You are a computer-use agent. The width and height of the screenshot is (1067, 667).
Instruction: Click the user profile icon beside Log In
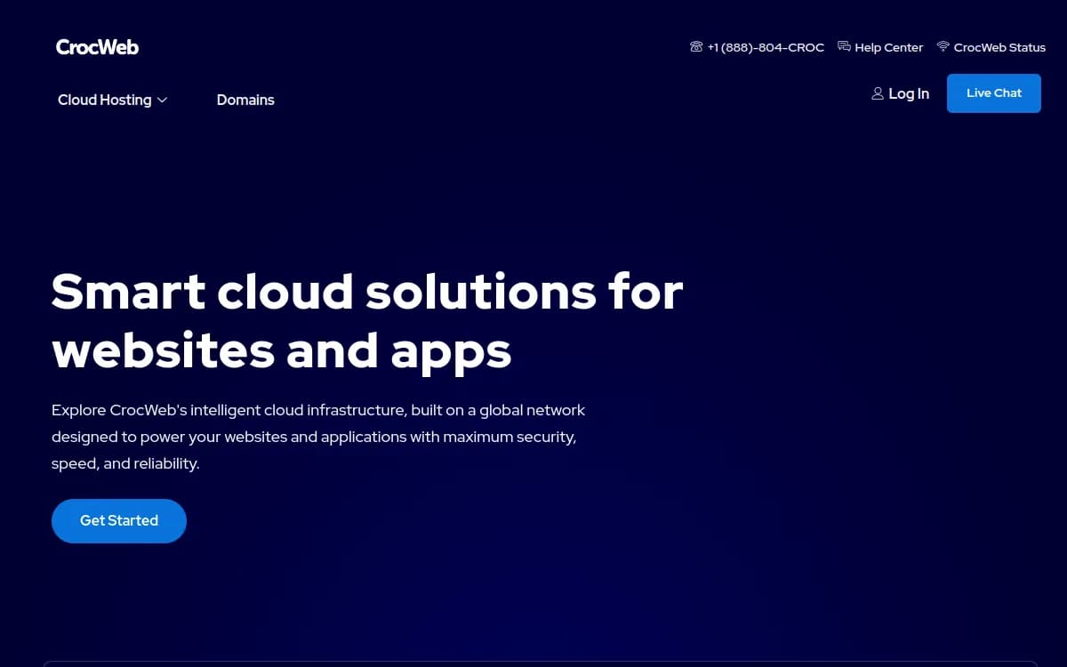point(878,93)
